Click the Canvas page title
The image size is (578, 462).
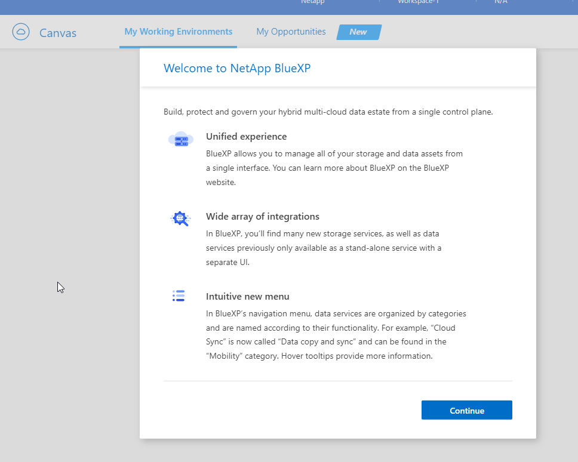(58, 33)
